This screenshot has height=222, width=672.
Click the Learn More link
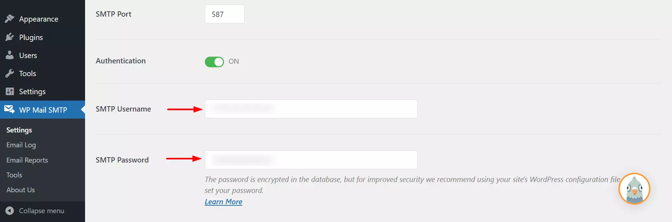tap(223, 201)
